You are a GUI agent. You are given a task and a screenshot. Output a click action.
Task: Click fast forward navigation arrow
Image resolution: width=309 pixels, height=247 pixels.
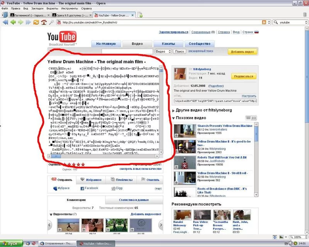pyautogui.click(x=29, y=22)
